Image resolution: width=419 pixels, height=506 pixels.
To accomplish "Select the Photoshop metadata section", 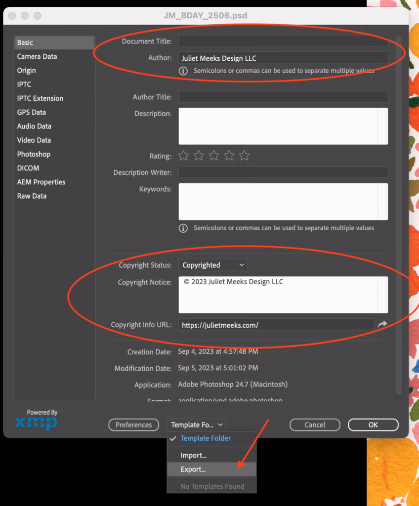I will (x=34, y=154).
